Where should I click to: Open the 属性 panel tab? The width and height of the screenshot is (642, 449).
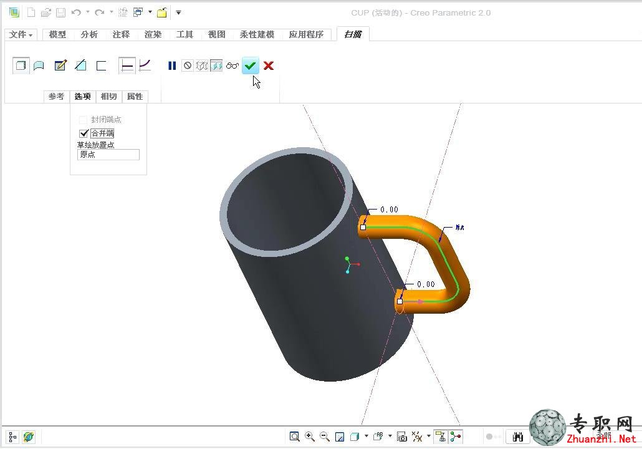[135, 96]
